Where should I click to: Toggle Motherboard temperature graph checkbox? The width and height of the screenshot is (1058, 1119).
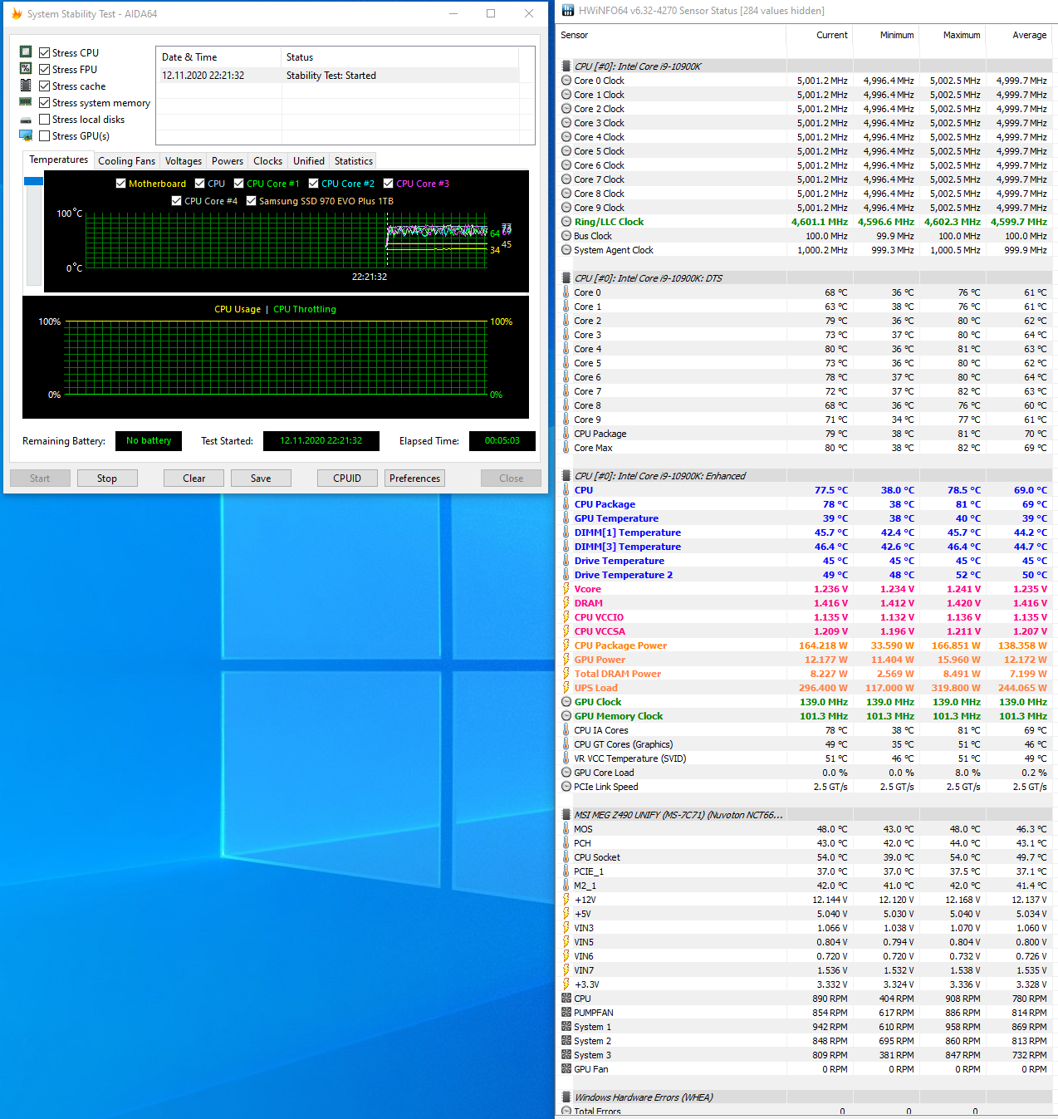point(120,184)
